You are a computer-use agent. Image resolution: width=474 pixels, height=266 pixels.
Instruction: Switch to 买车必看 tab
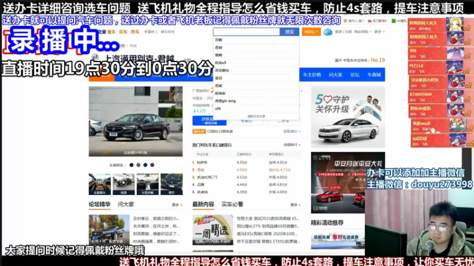click(232, 204)
